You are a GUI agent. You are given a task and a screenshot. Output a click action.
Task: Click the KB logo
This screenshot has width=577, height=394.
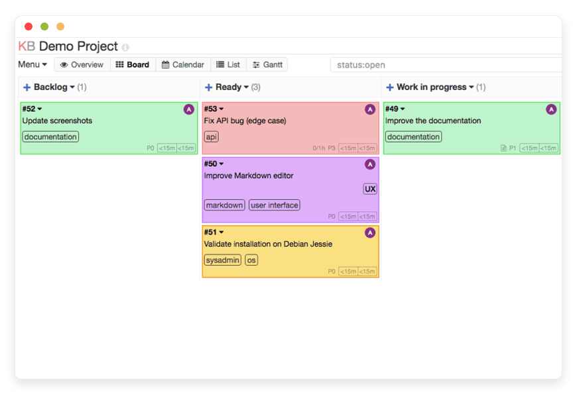coord(27,46)
